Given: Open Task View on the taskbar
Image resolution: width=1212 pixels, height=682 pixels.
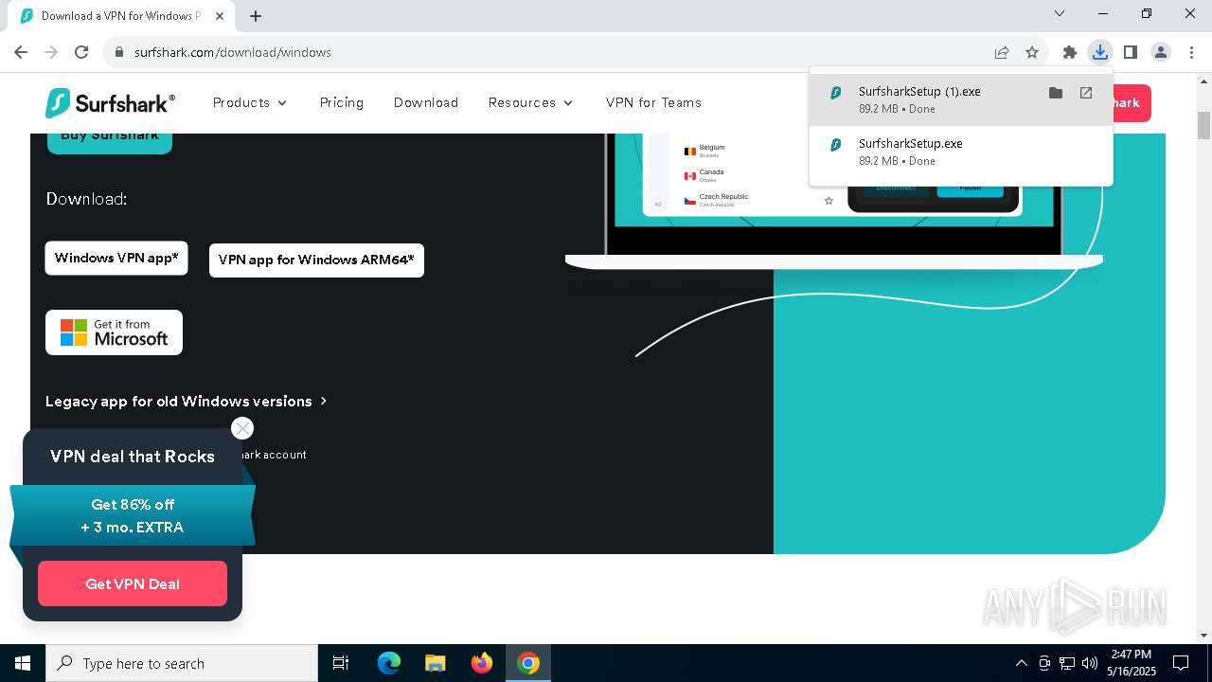Looking at the screenshot, I should pyautogui.click(x=341, y=663).
